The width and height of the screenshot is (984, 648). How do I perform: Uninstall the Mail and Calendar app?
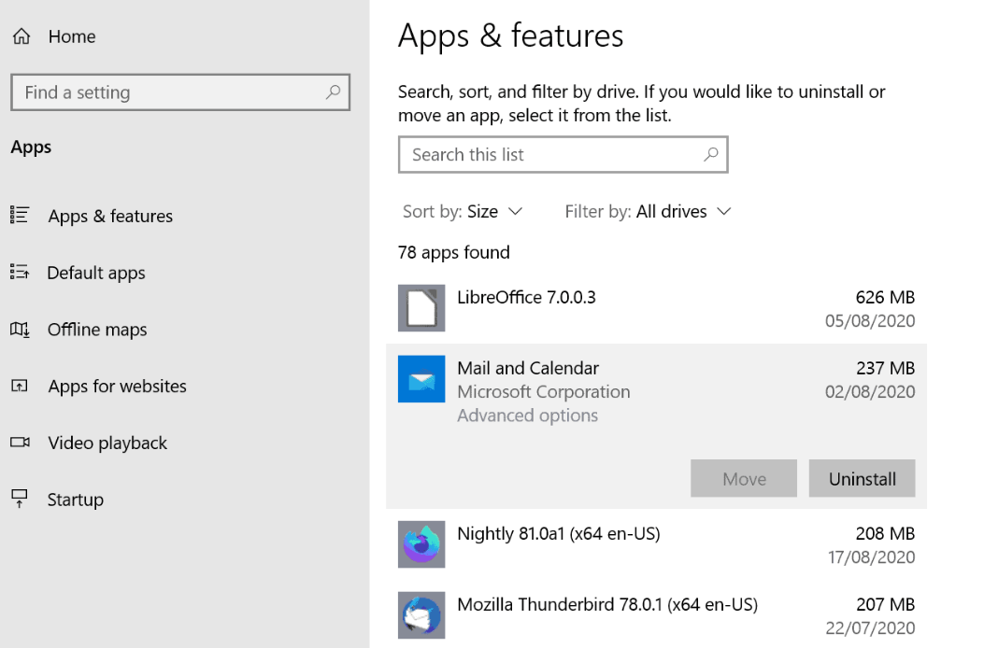click(x=862, y=479)
